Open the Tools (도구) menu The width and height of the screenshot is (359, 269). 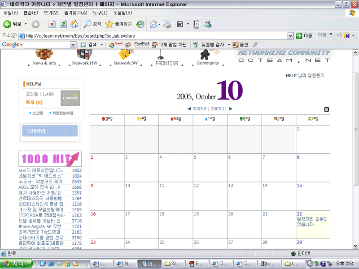[100, 13]
